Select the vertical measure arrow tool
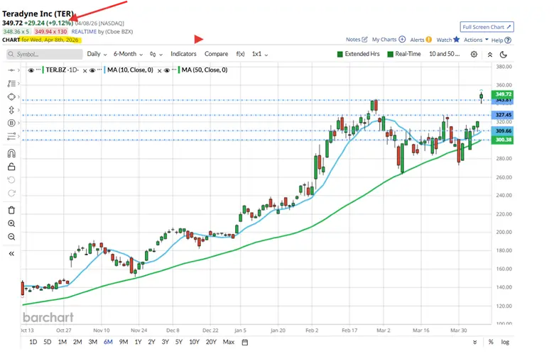The image size is (554, 356). tap(11, 110)
